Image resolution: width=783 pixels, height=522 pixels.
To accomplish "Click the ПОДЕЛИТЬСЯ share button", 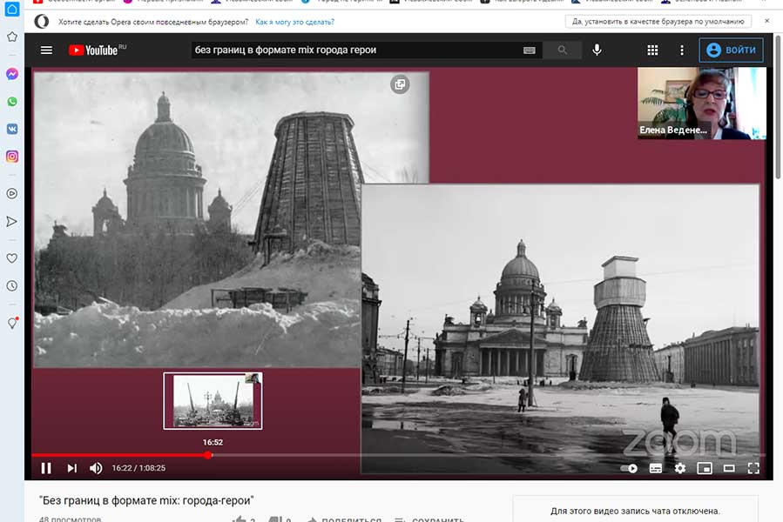I will coord(345,519).
